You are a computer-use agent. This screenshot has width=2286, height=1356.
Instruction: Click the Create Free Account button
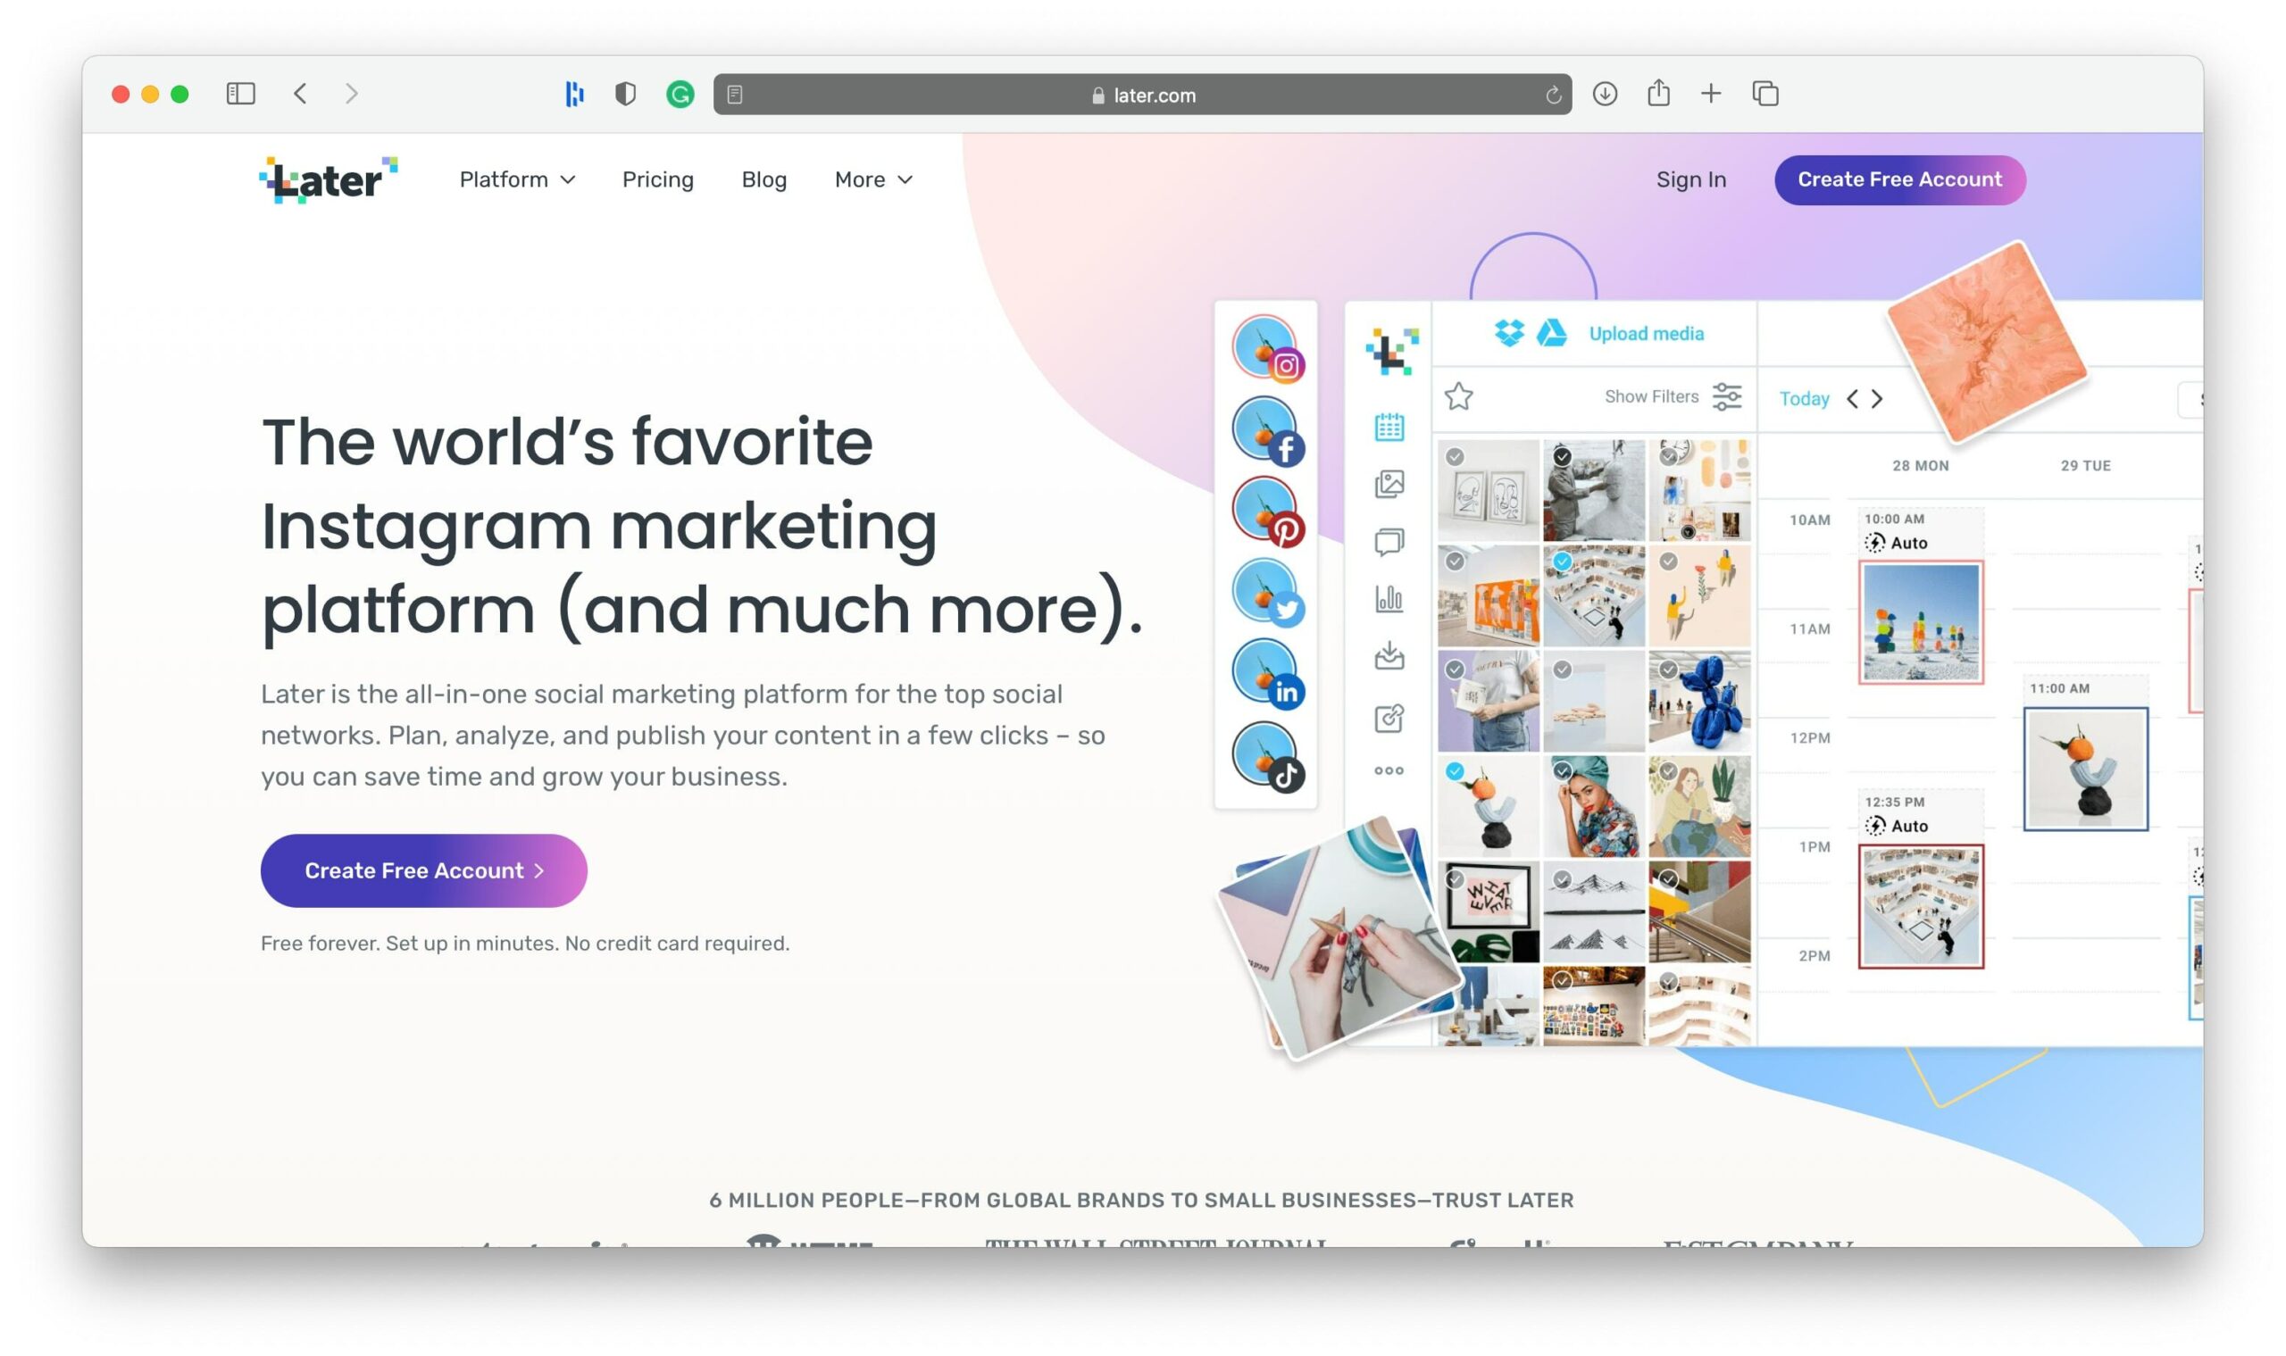click(1900, 179)
